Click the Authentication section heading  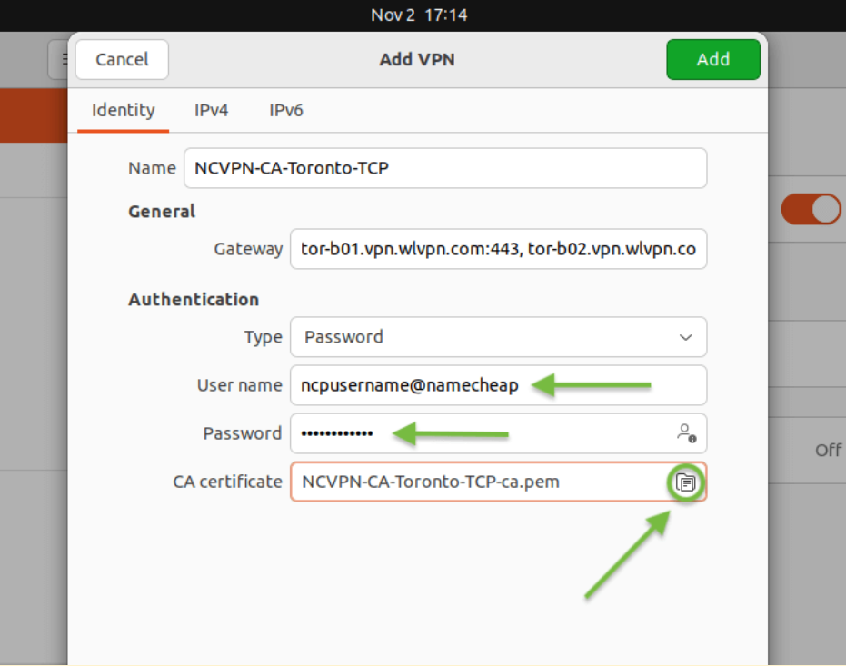(x=194, y=299)
